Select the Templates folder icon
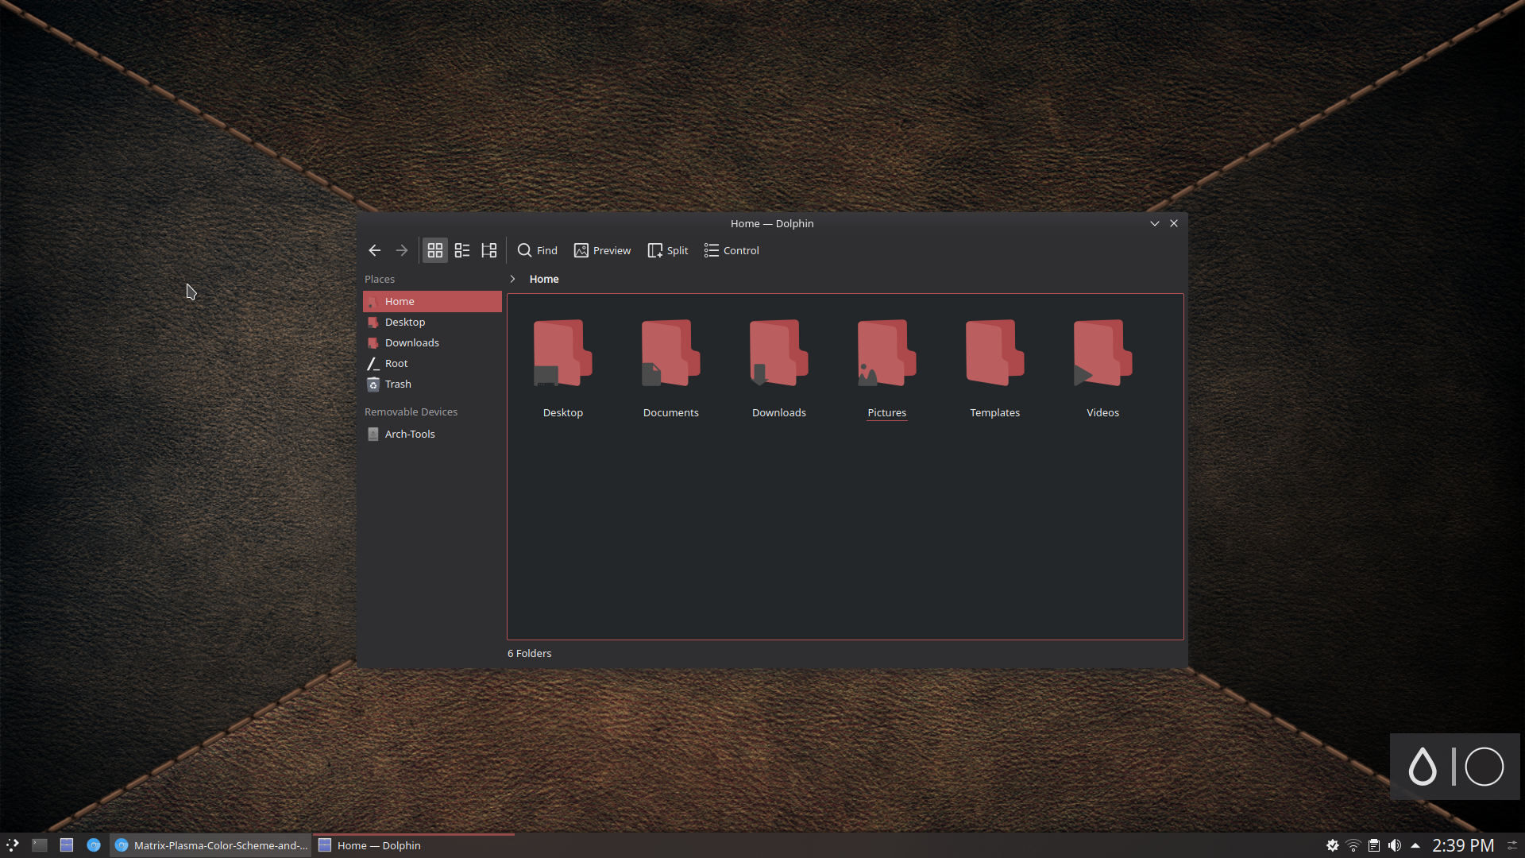The height and width of the screenshot is (858, 1525). click(995, 354)
